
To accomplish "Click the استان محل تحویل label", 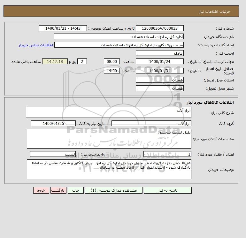I will coord(219,80).
